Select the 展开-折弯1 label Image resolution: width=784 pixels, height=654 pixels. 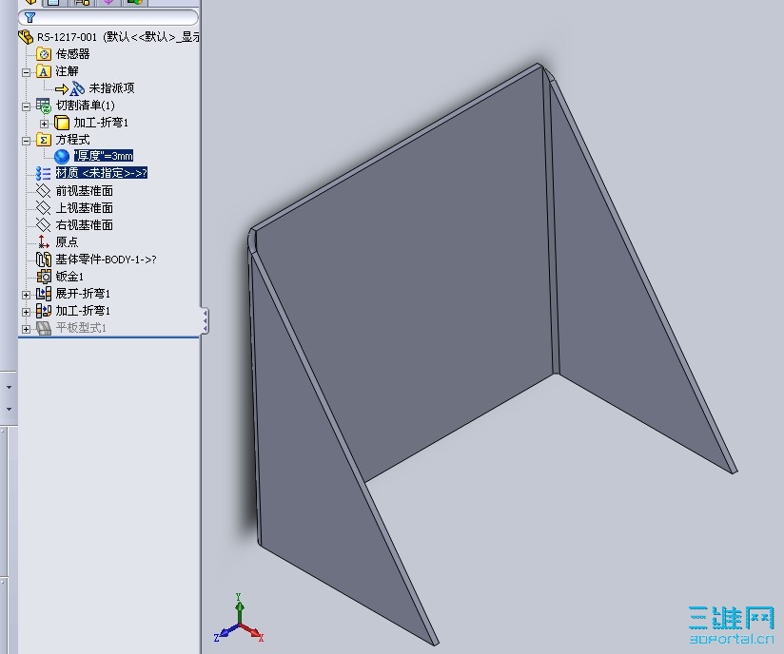pyautogui.click(x=83, y=294)
